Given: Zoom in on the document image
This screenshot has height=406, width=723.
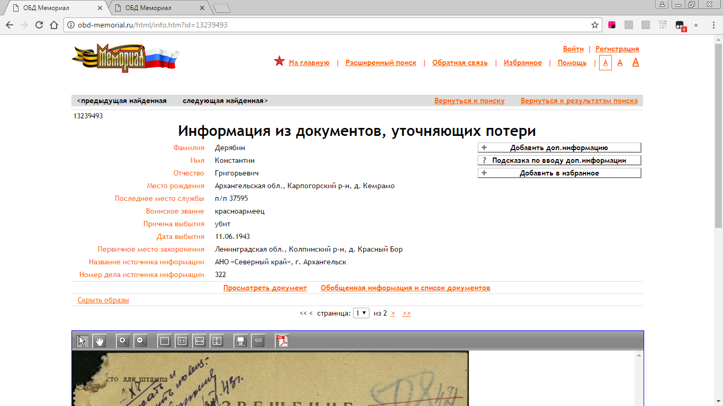Looking at the screenshot, I should point(123,341).
